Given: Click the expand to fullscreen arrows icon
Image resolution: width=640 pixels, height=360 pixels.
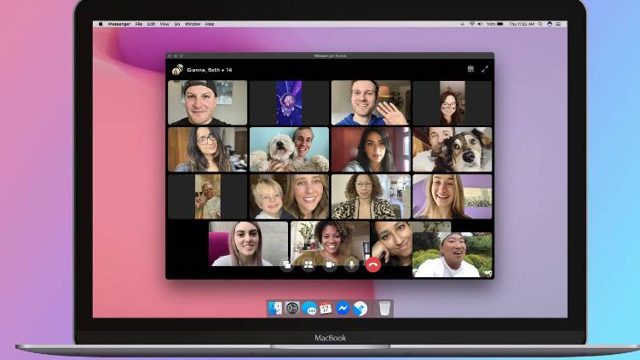Looking at the screenshot, I should click(485, 69).
